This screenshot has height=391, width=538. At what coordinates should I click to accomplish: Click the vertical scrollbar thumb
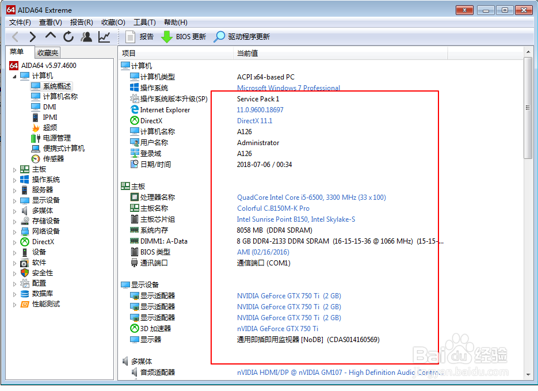(x=528, y=108)
